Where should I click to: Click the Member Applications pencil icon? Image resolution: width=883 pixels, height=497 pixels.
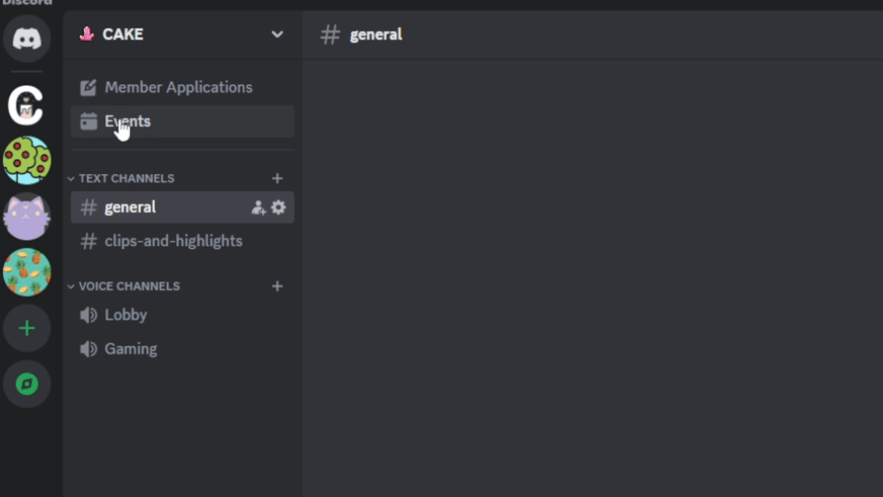coord(88,87)
